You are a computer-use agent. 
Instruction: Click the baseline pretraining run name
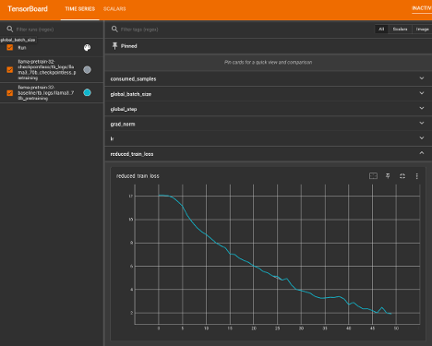point(45,93)
